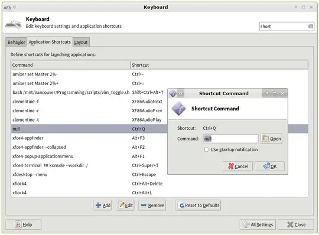The image size is (319, 235).
Task: Click the pin icon in the Shortcut Command titlebar
Action: click(181, 93)
